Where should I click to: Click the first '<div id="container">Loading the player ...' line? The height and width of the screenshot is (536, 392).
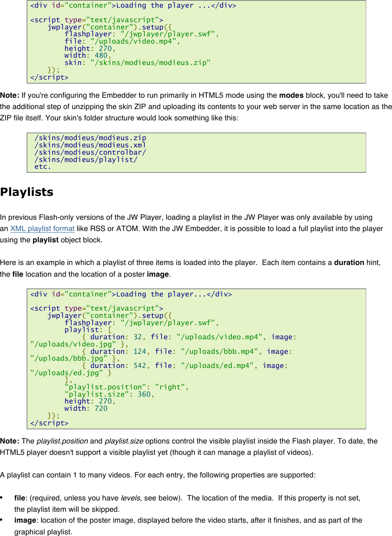coord(133,6)
